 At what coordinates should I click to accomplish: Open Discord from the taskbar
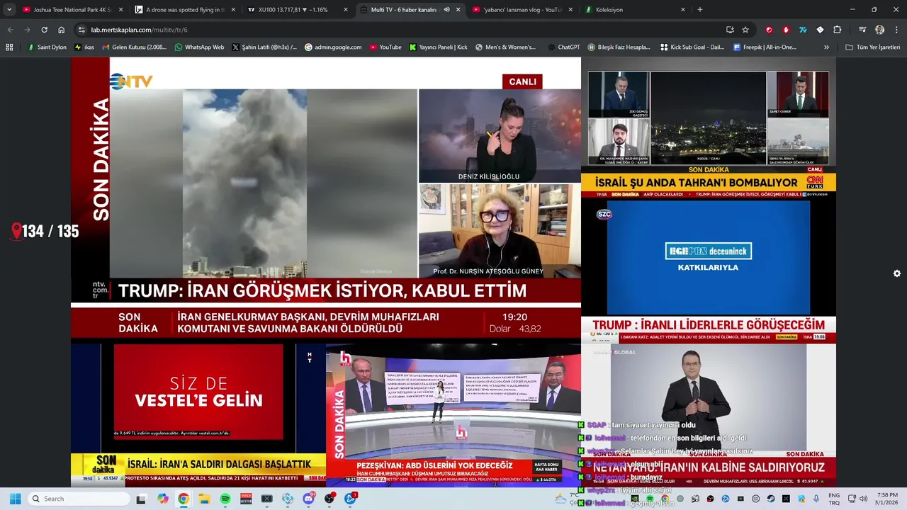308,499
